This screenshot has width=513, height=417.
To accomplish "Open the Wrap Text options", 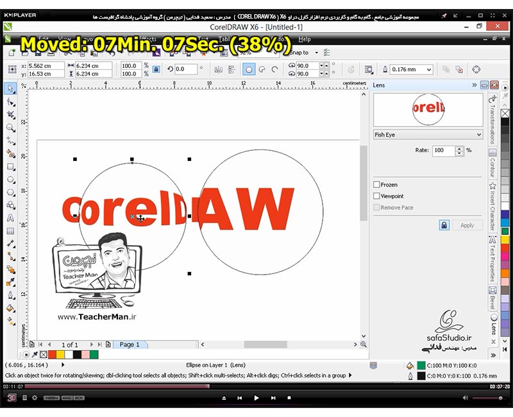I will pyautogui.click(x=369, y=69).
